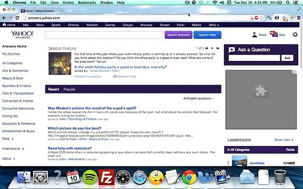Click the Home icon in Yahoo navbar
This screenshot has width=303, height=189.
pyautogui.click(x=4, y=25)
